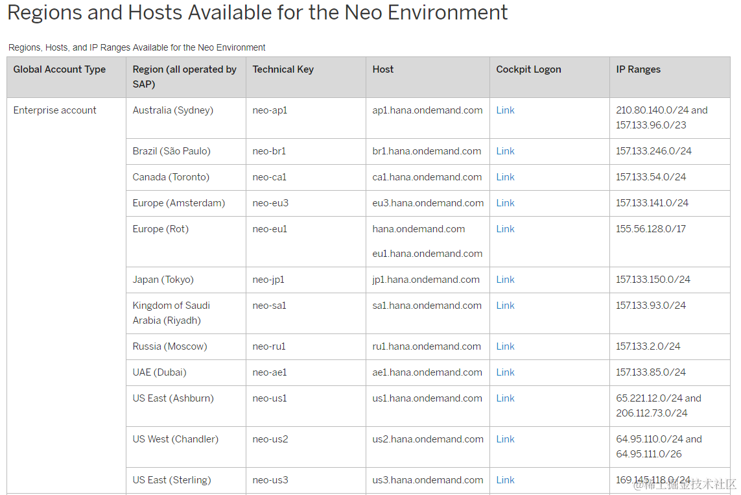Follow the Europe (Amsterdam) cockpit Link
Image resolution: width=741 pixels, height=495 pixels.
(505, 203)
